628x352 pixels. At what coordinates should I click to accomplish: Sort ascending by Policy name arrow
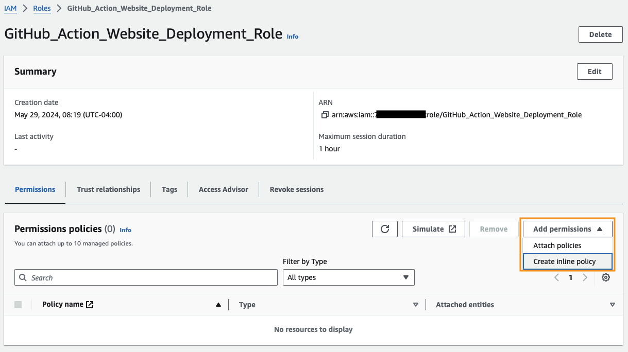point(218,305)
